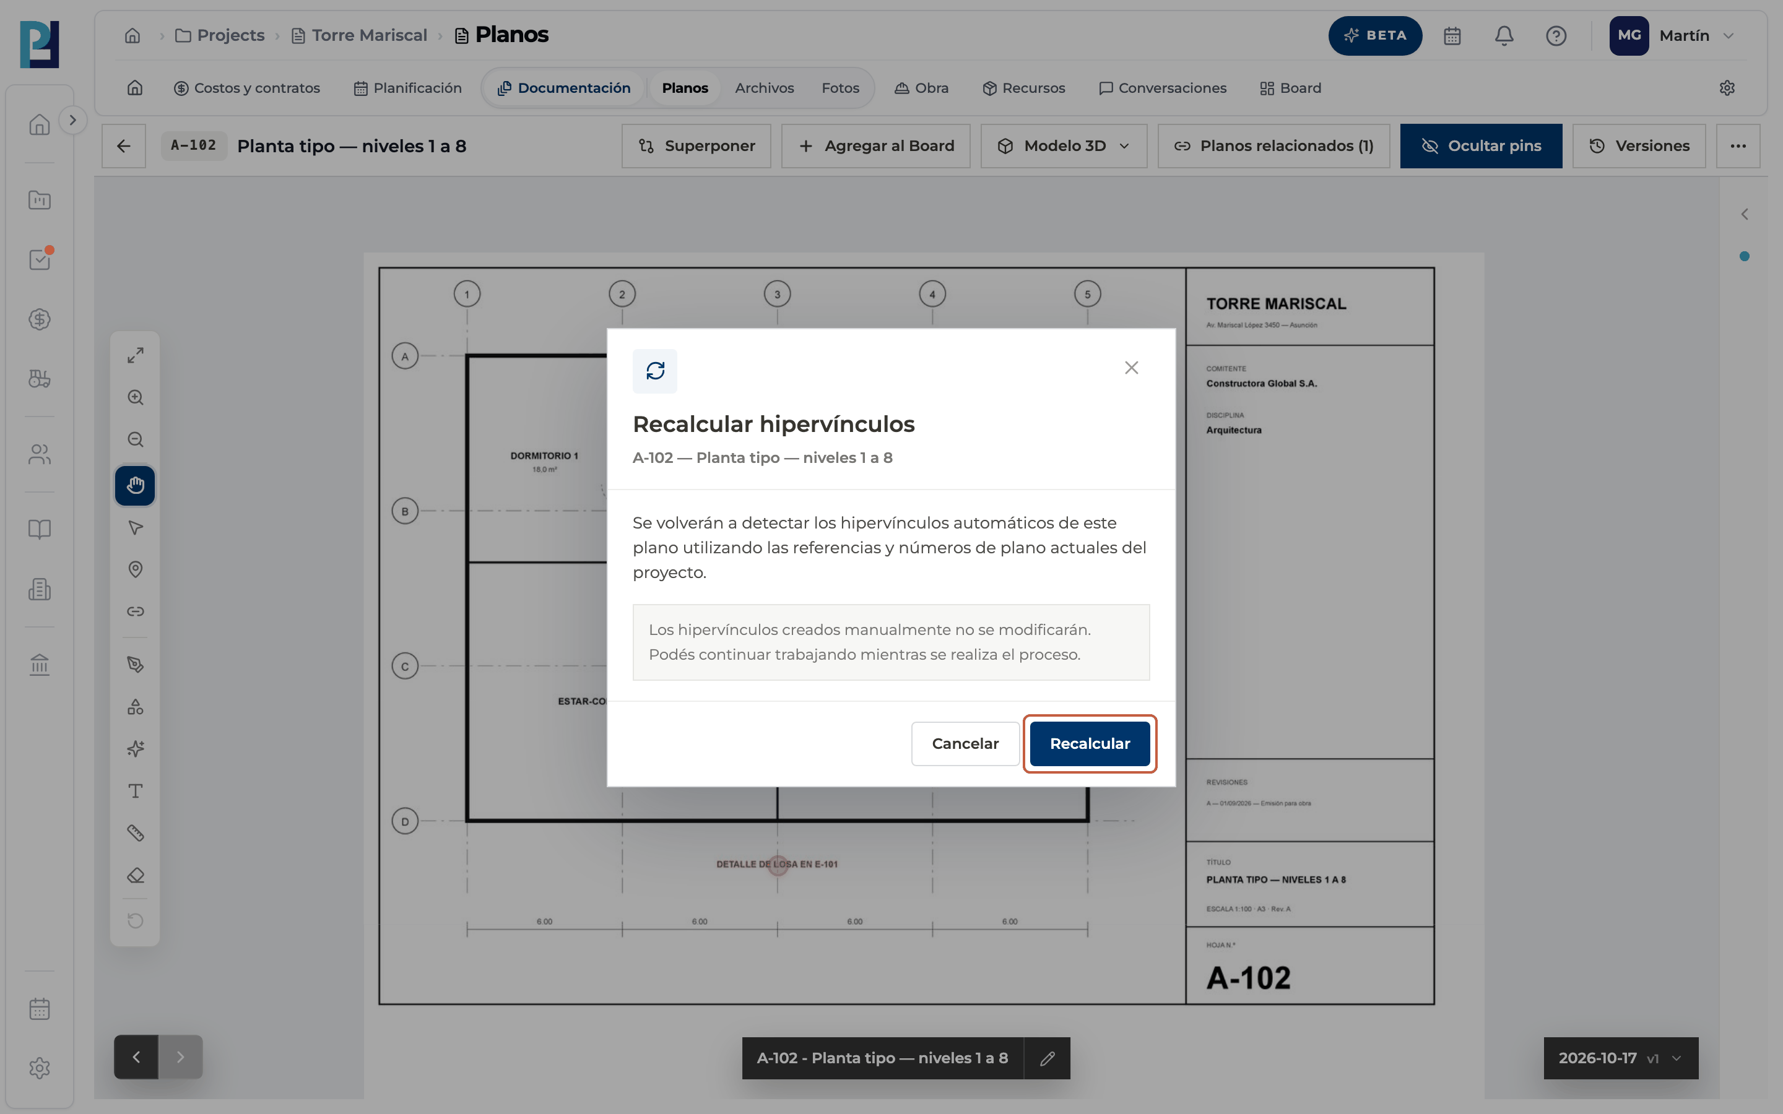Open the Planificación section

407,89
